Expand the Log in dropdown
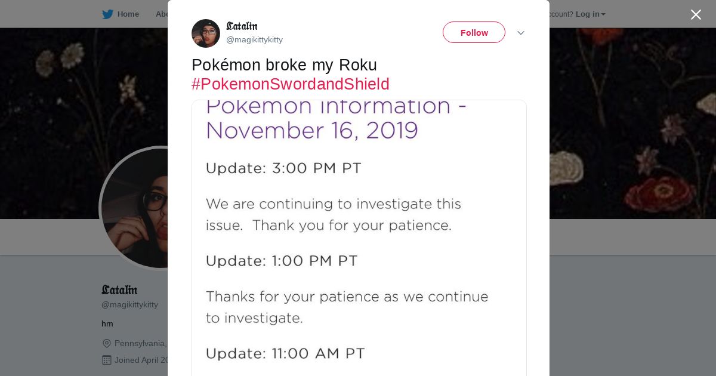The width and height of the screenshot is (716, 376). tap(590, 14)
